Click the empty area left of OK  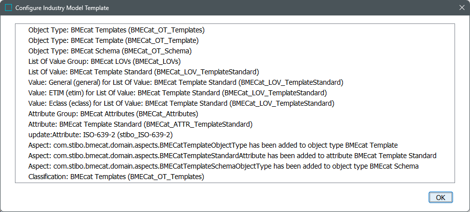pyautogui.click(x=225, y=198)
